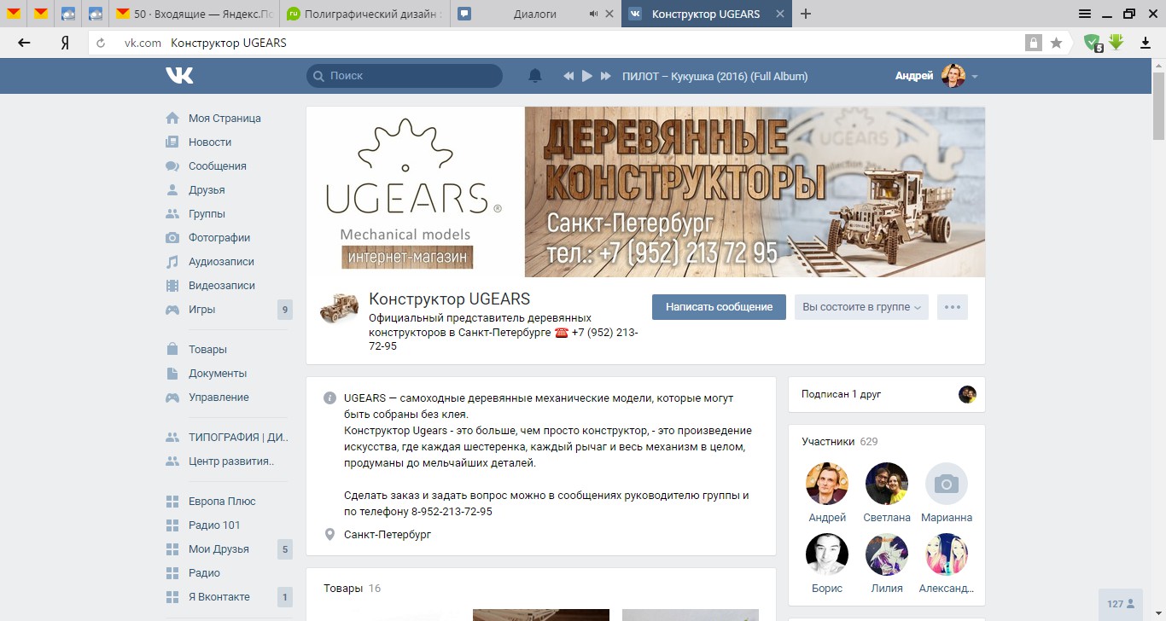Click the ТИПОГРАФИЯ group icon
Image resolution: width=1166 pixels, height=621 pixels.
(x=172, y=438)
